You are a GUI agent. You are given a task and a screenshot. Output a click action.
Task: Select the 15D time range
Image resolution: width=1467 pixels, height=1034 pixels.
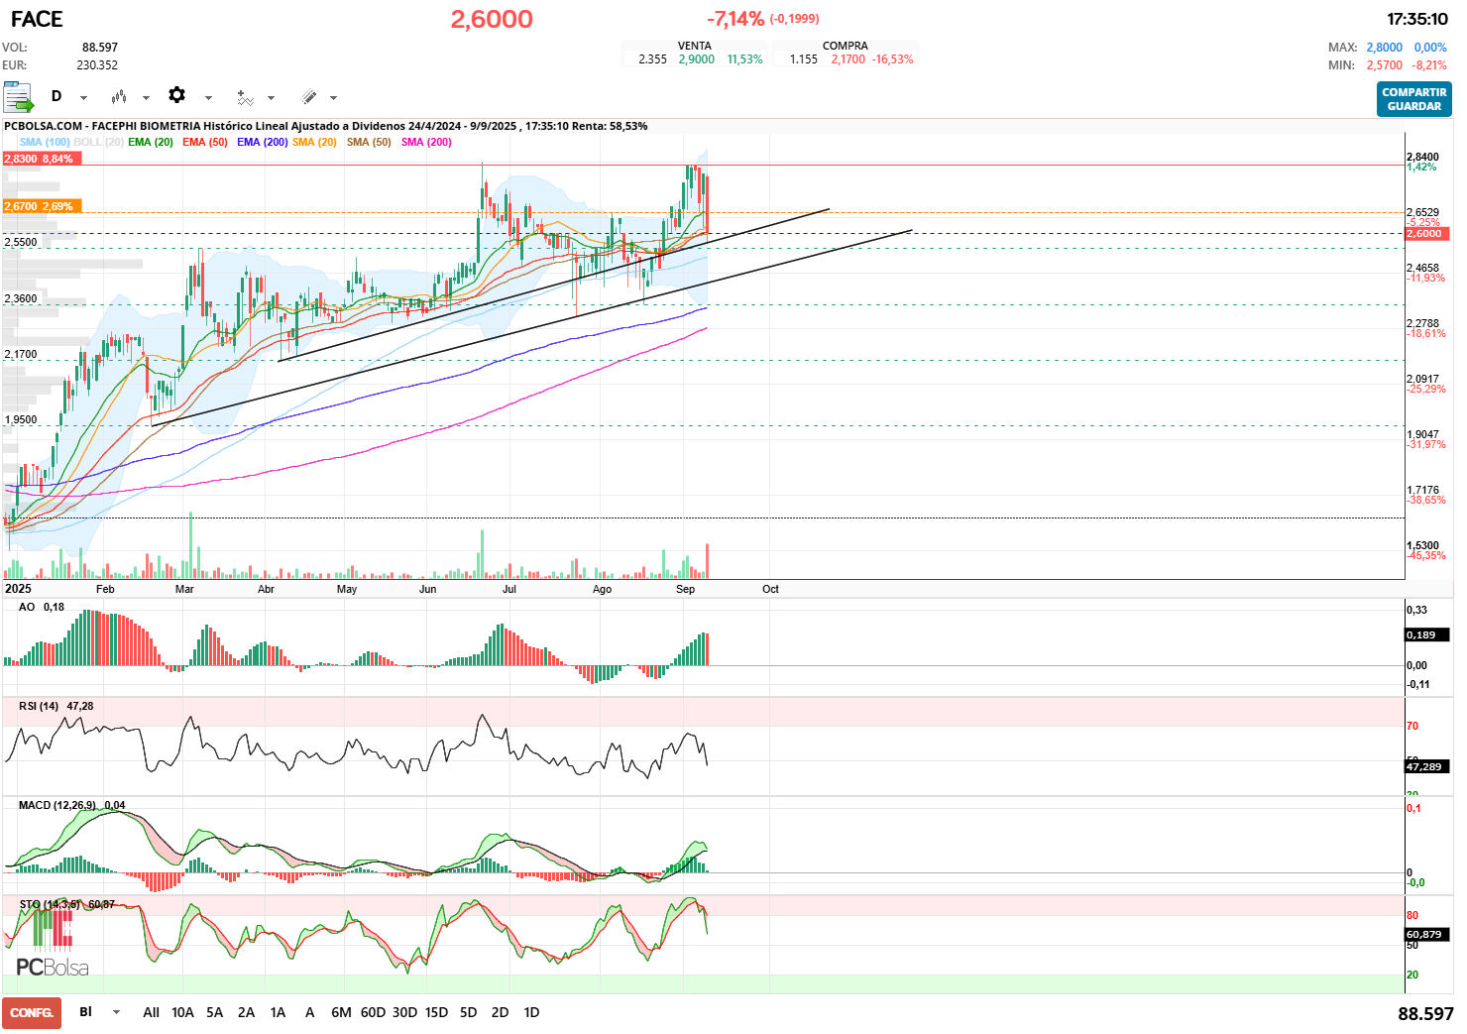pos(436,1012)
